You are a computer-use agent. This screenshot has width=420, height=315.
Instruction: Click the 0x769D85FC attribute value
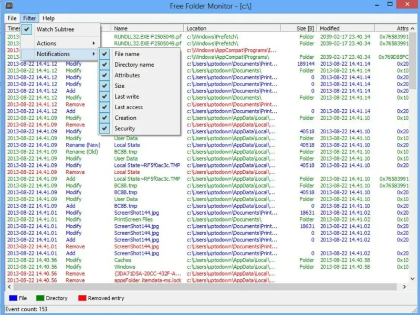[x=393, y=57]
